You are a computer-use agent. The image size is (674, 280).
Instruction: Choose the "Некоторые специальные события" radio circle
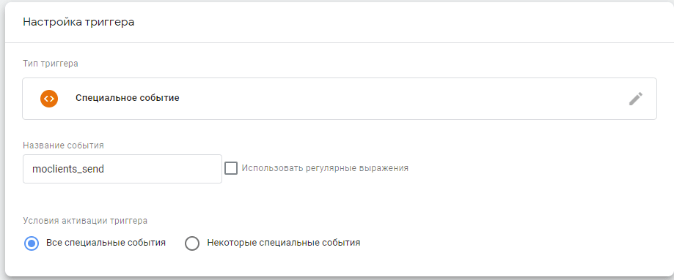coord(191,243)
